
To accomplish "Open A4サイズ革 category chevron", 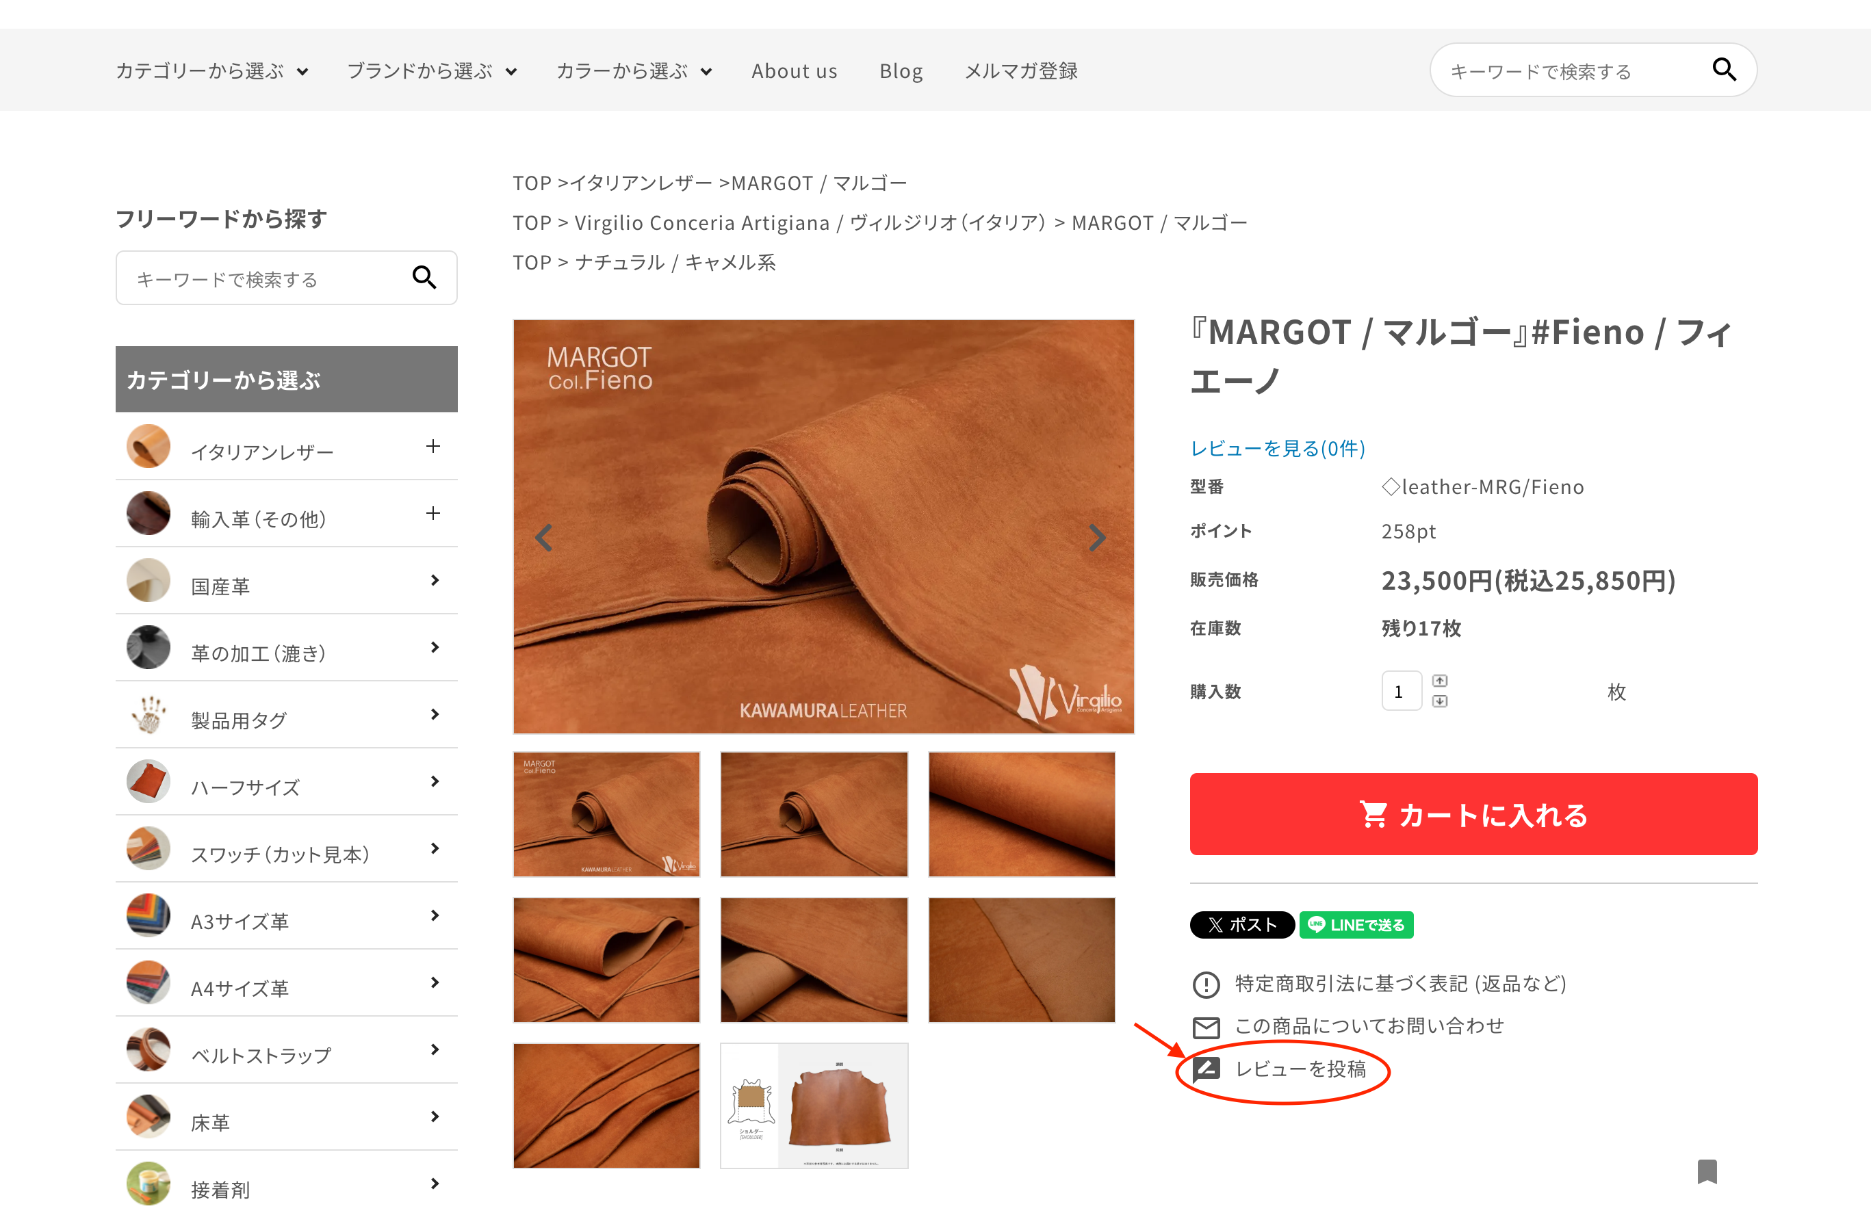I will coord(435,982).
